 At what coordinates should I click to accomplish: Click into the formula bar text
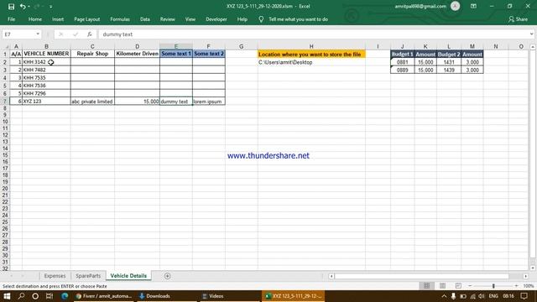[x=117, y=34]
